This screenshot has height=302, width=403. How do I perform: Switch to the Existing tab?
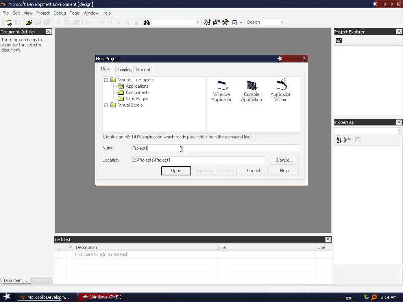click(124, 70)
